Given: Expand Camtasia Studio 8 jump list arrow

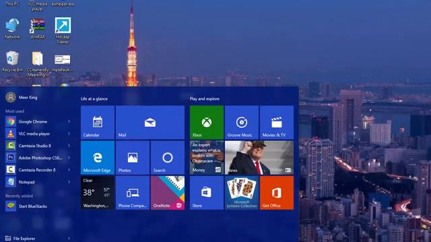Looking at the screenshot, I should [69, 146].
